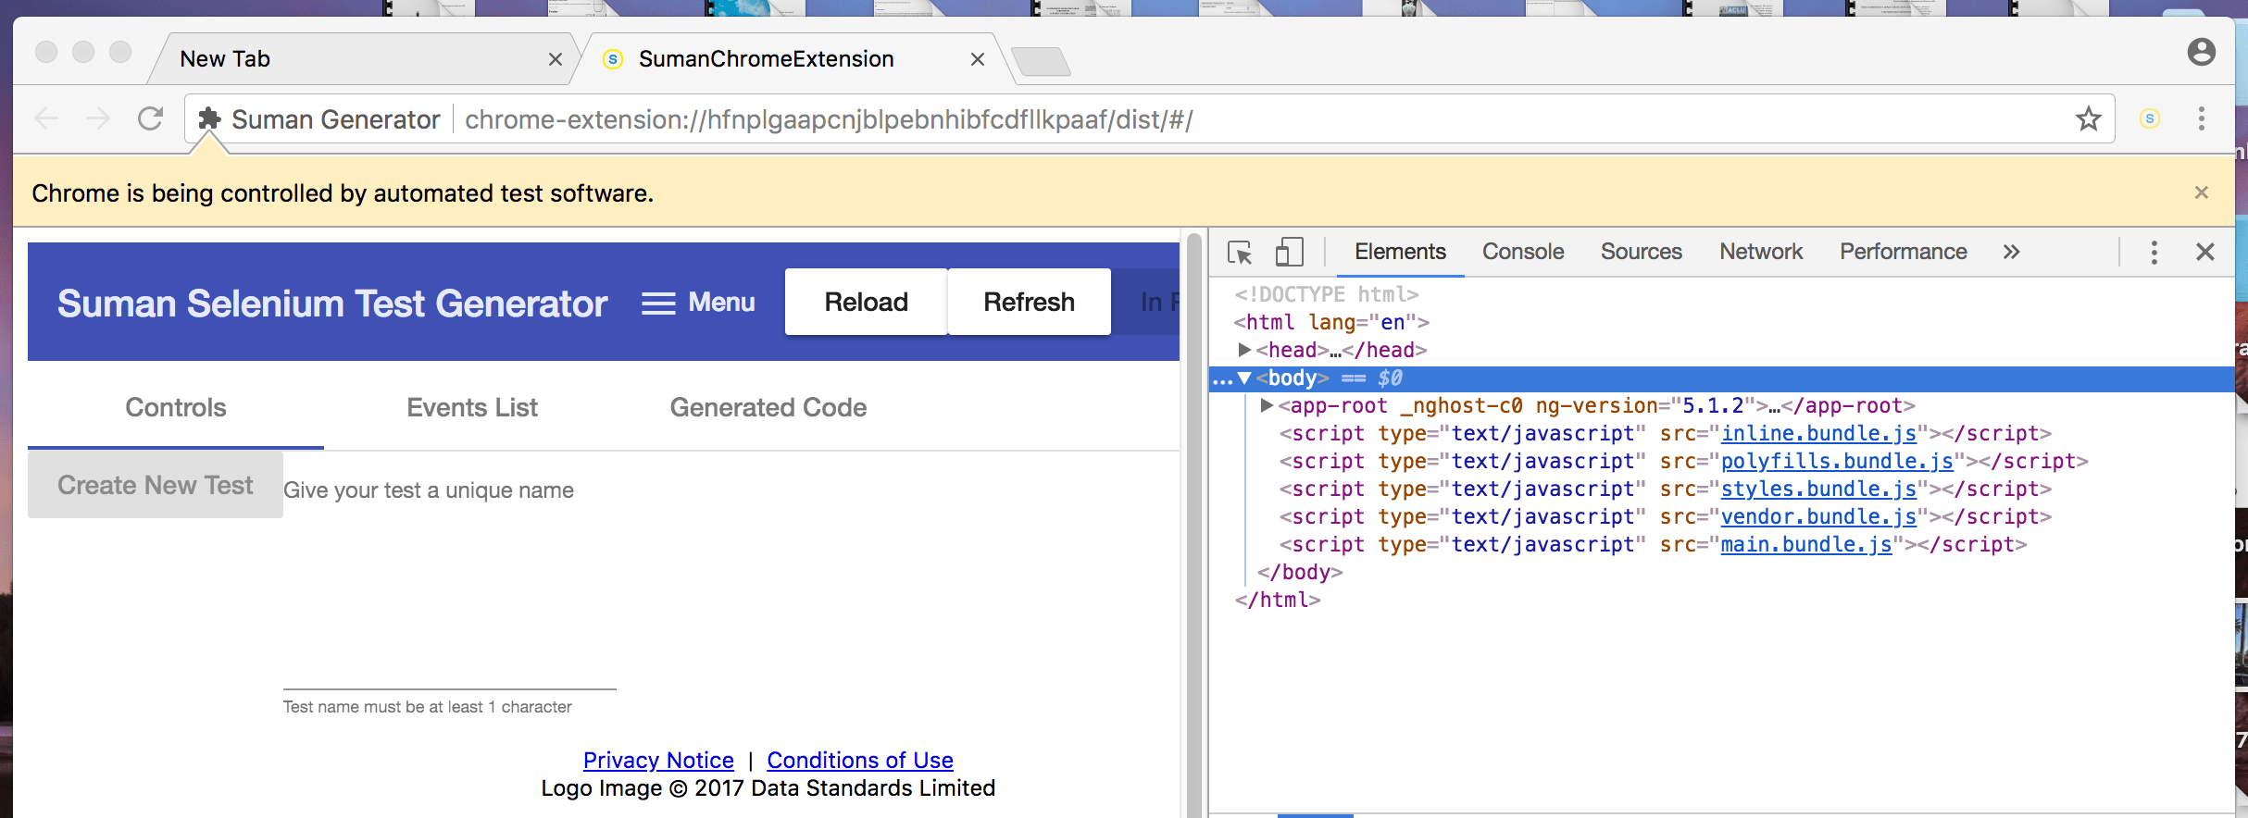This screenshot has width=2248, height=818.
Task: Close the New Tab browser tab
Action: pyautogui.click(x=556, y=59)
